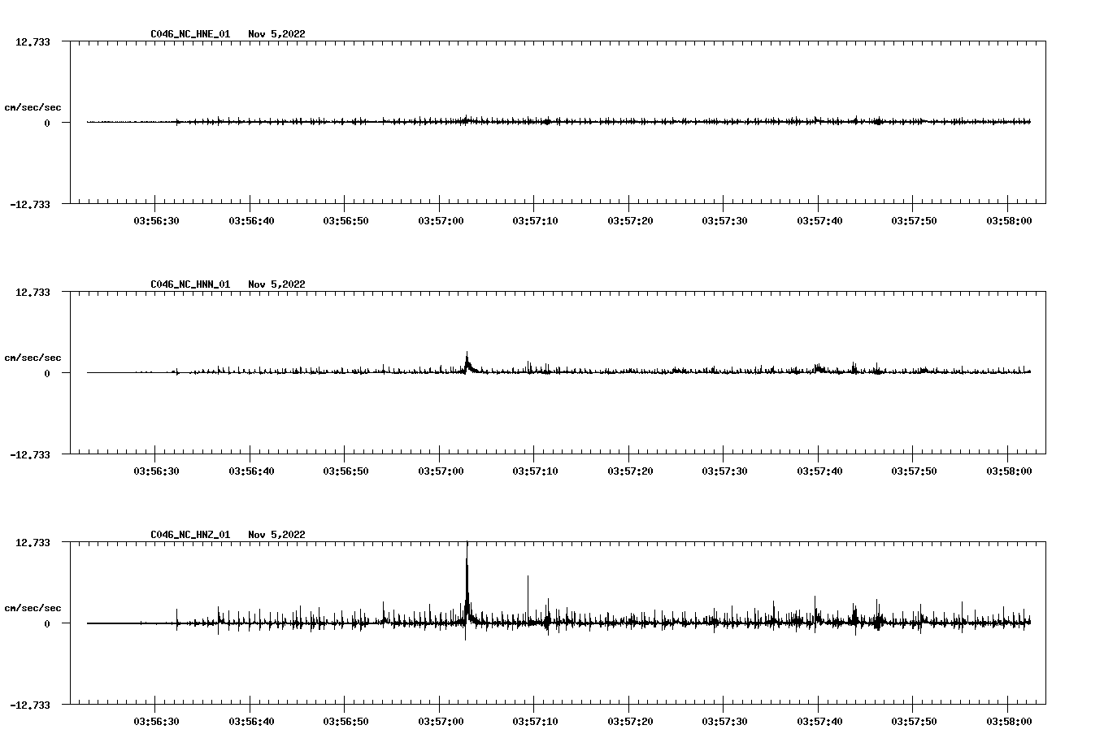Click the 03:57:40 time label under HNN plot
The width and height of the screenshot is (1104, 751).
(x=819, y=471)
